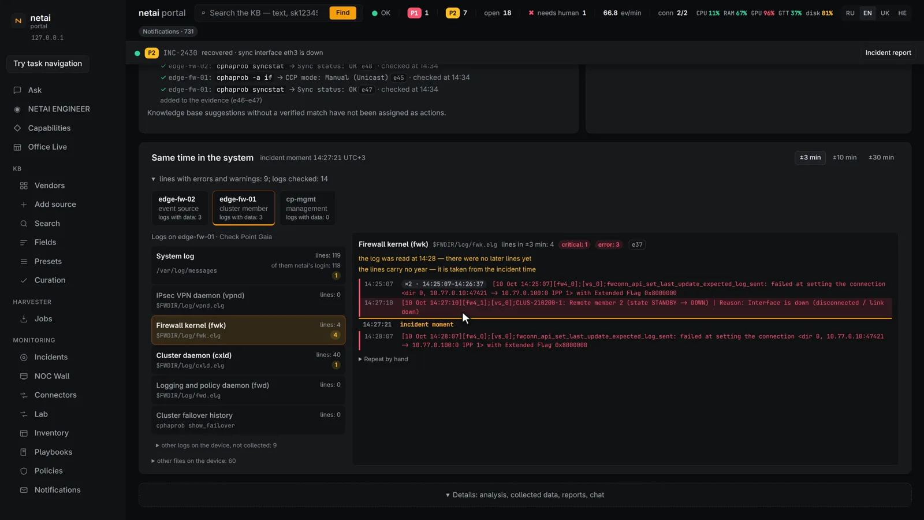The height and width of the screenshot is (520, 924).
Task: Click the e37 evidence tag
Action: 637,245
